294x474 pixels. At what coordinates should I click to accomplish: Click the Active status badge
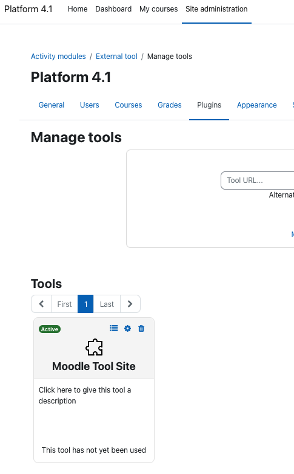pos(50,329)
